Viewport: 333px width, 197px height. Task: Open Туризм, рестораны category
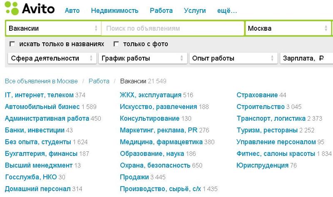[267, 130]
